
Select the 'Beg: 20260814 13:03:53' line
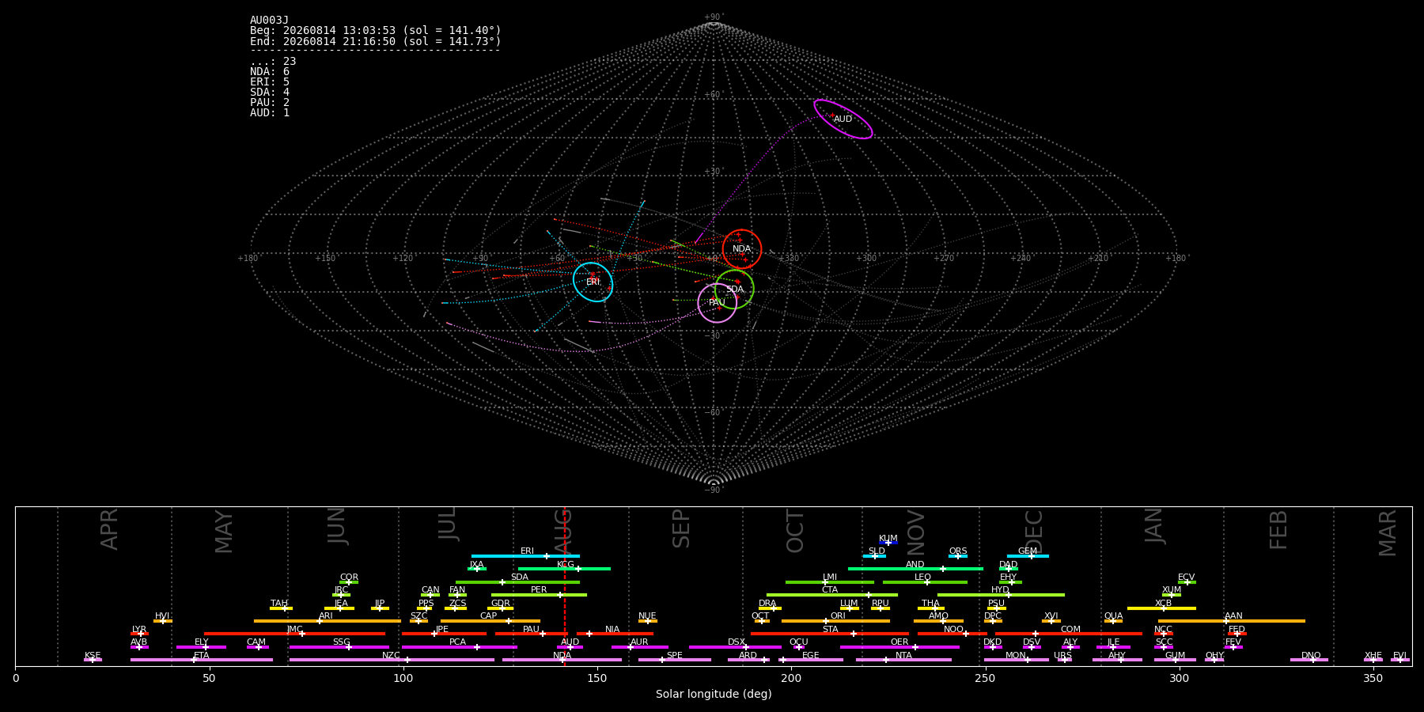point(376,31)
